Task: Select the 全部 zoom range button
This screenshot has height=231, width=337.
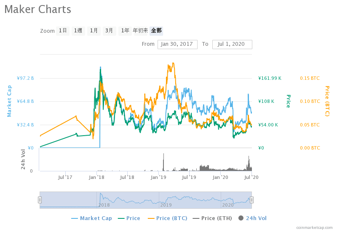Action: tap(156, 31)
